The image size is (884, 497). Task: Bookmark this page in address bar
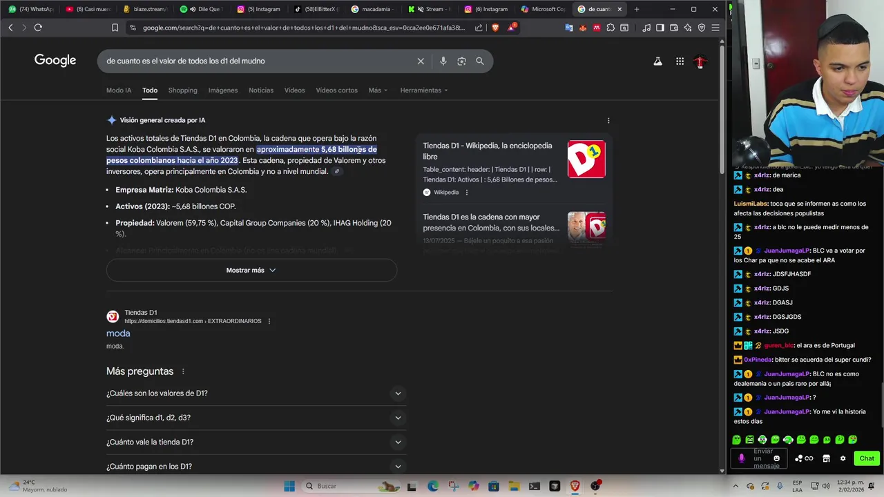coord(115,28)
